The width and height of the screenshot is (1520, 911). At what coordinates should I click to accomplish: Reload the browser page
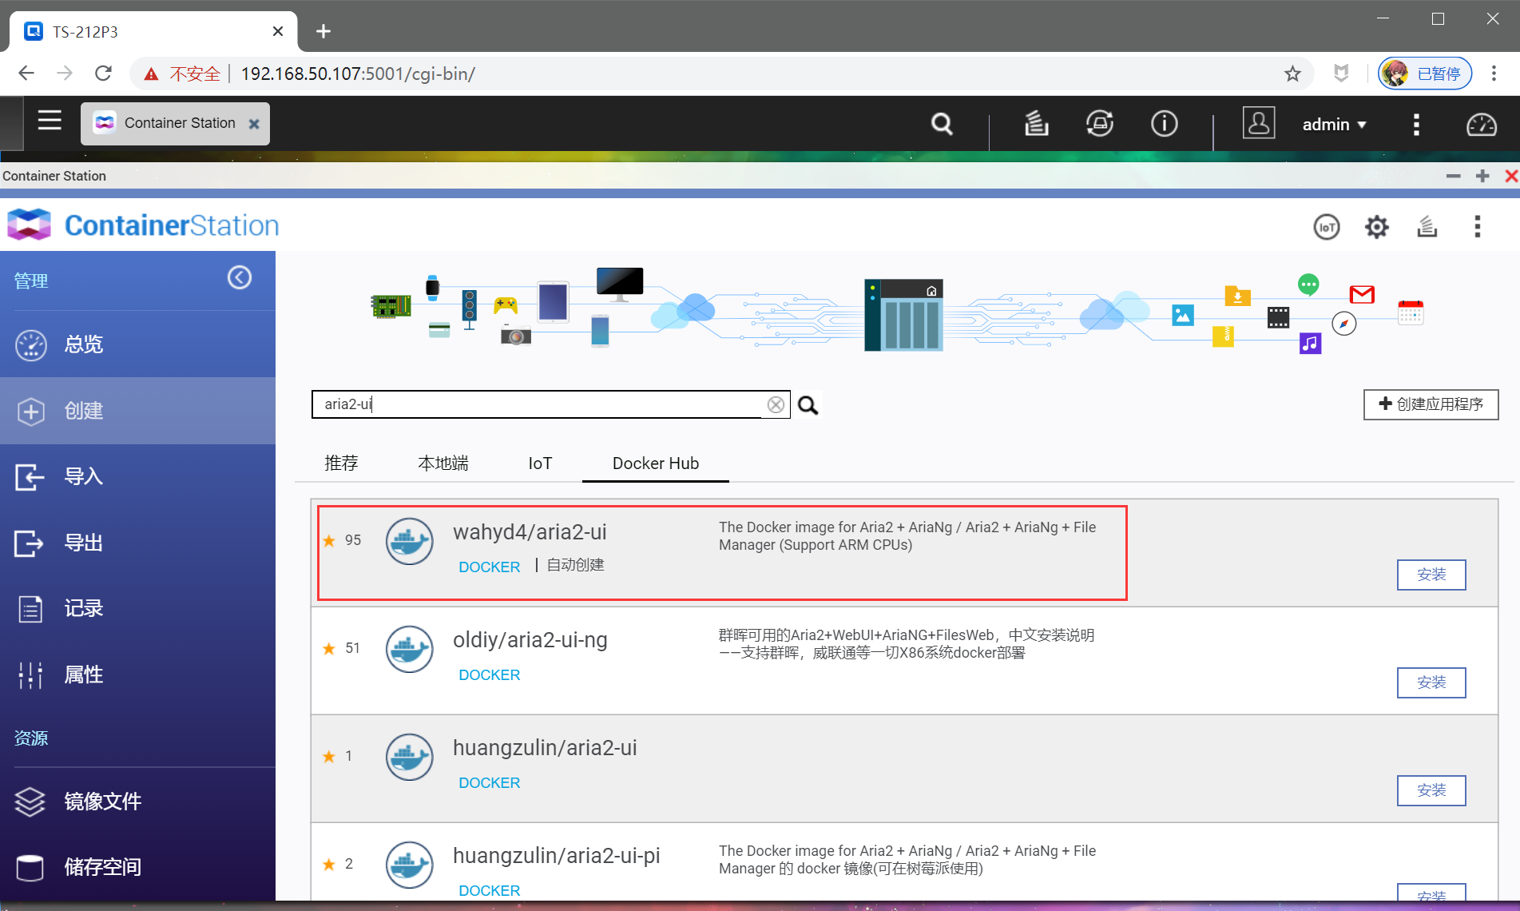click(x=103, y=74)
